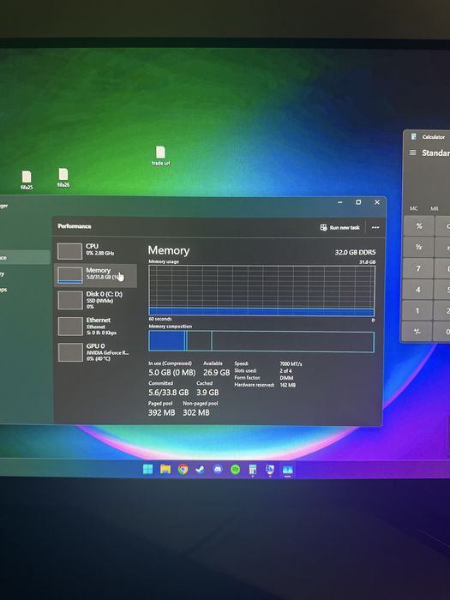Viewport: 450px width, 600px height.
Task: Click the Paged pool 392 MB value
Action: point(161,412)
